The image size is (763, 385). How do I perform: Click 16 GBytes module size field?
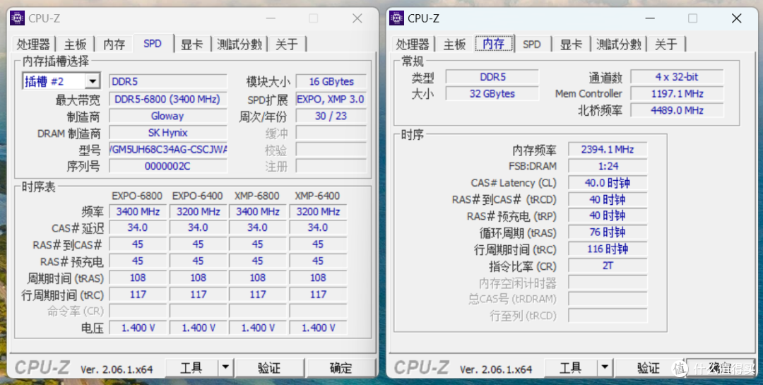point(331,81)
